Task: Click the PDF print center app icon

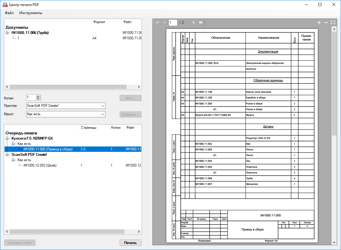Action: 5,5
